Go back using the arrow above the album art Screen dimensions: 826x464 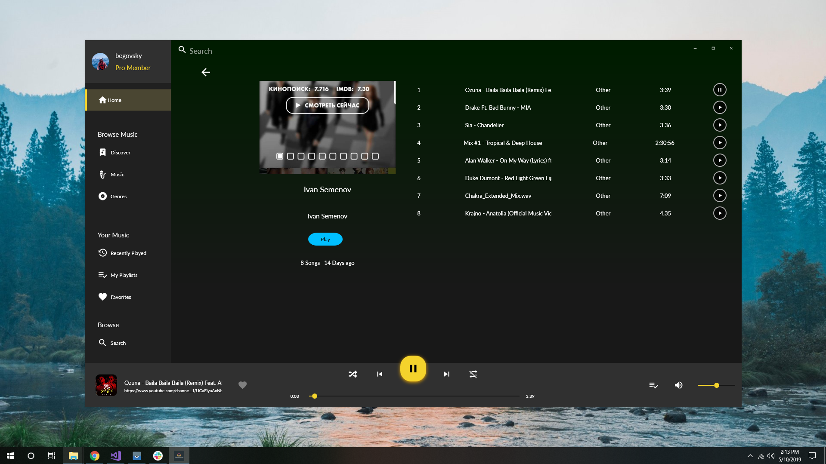206,72
